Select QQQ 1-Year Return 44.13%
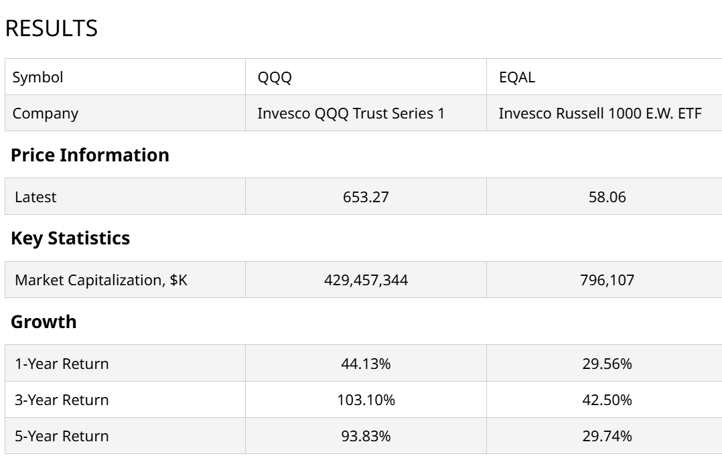 [x=365, y=364]
